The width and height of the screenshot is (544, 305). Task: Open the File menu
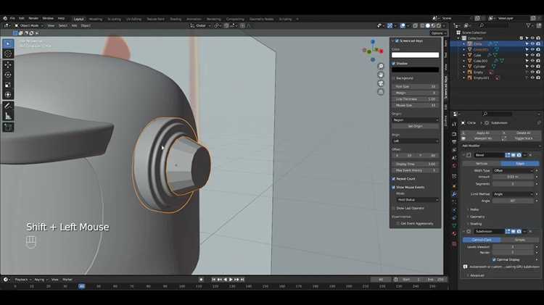point(12,18)
